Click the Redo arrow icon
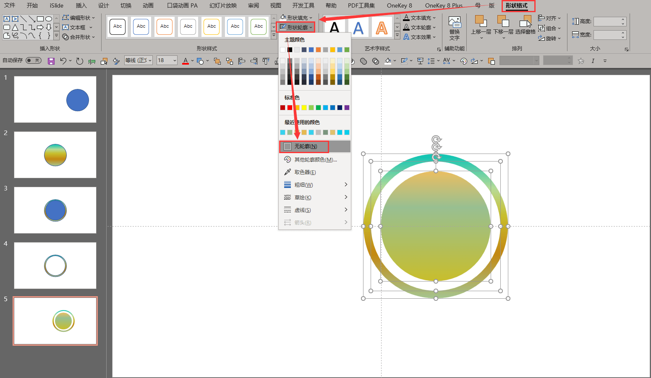 80,61
